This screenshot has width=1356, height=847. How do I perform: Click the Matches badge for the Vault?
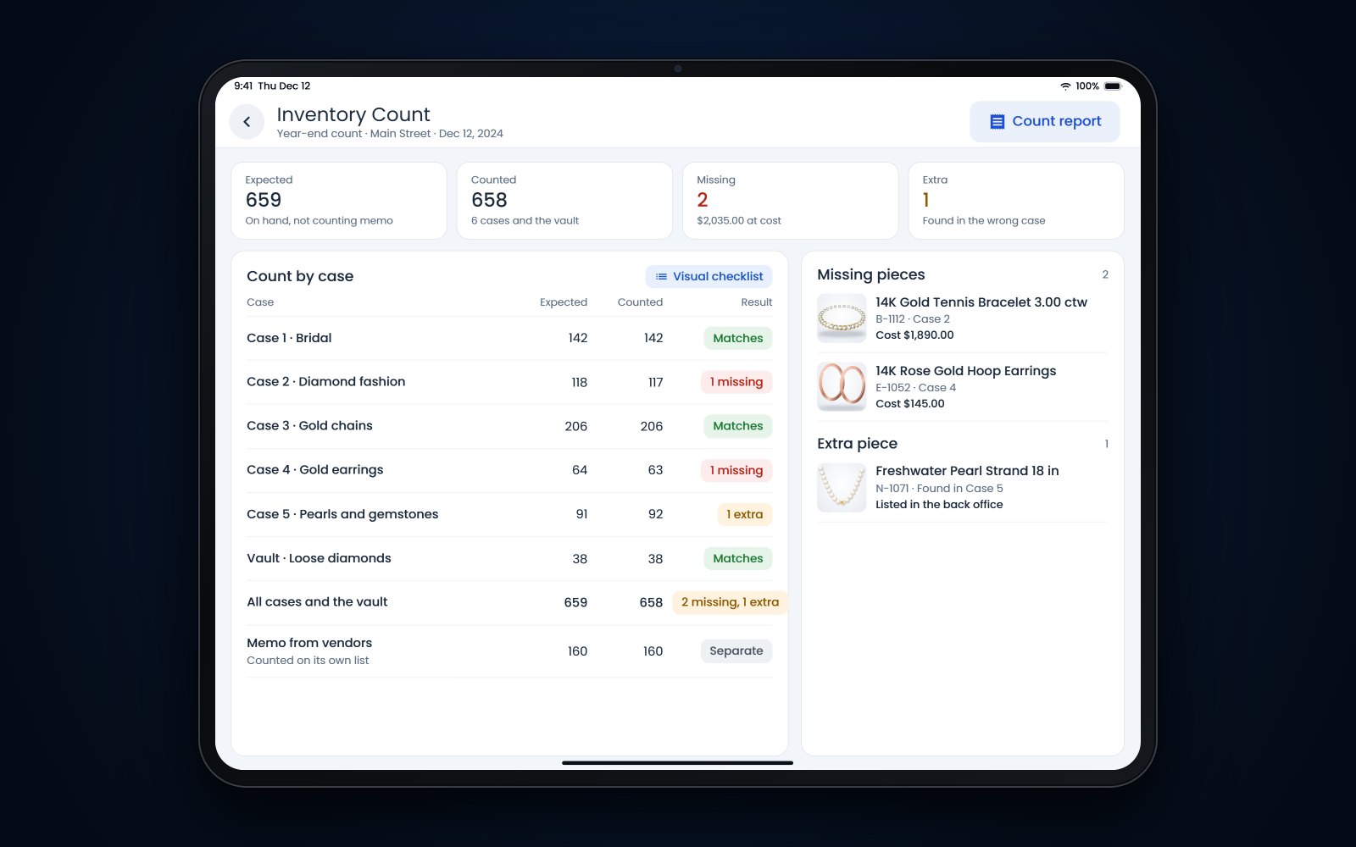[x=737, y=558]
